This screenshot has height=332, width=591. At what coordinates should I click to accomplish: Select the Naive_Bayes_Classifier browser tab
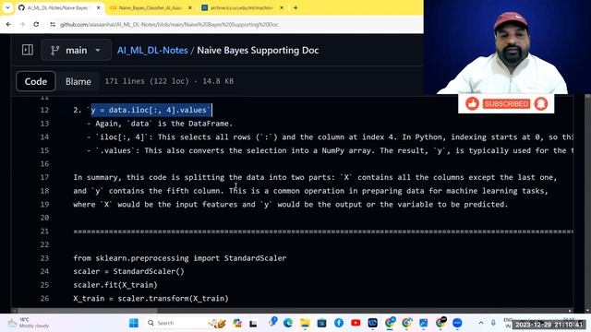pyautogui.click(x=149, y=7)
